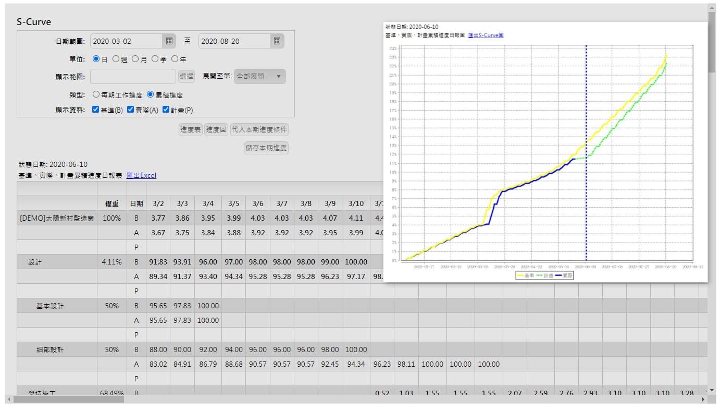The width and height of the screenshot is (721, 410).
Task: Click the page scroll-up arrow
Action: tap(712, 9)
